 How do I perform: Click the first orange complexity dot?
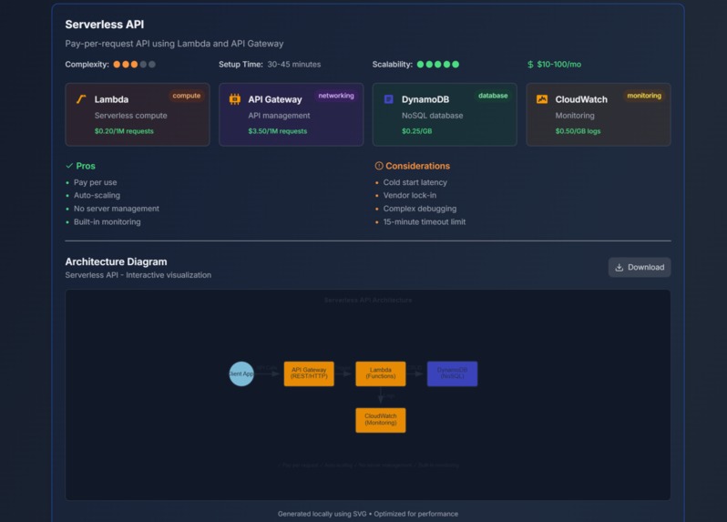pos(117,65)
